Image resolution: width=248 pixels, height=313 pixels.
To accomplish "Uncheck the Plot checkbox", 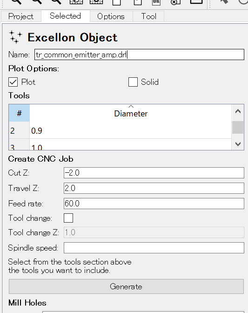I will point(13,82).
